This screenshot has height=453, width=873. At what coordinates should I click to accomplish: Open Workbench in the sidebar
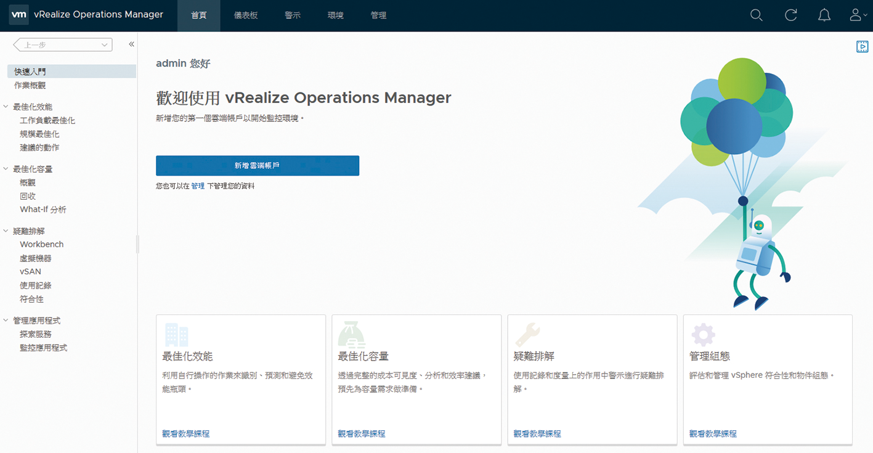[42, 245]
